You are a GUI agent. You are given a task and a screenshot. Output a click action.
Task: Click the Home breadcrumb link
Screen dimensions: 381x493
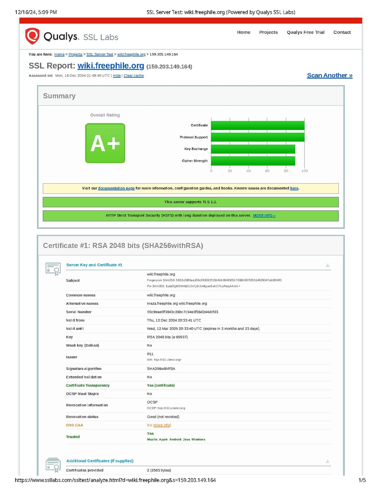[x=59, y=54]
